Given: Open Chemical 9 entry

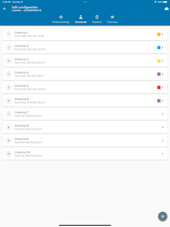Looking at the screenshot, I should point(85,141).
